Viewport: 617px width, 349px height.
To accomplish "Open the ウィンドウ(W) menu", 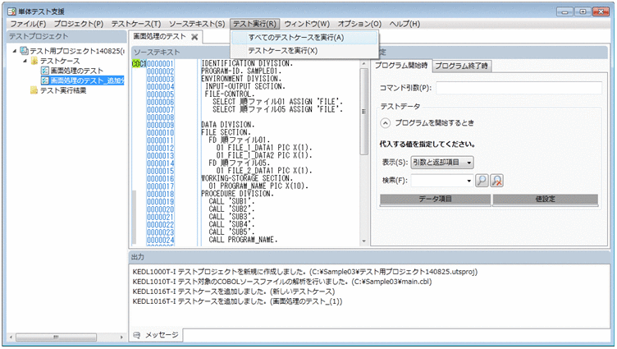I will [x=307, y=24].
